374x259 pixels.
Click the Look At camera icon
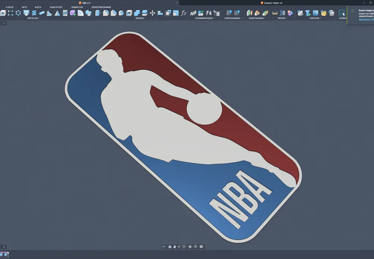(170, 247)
